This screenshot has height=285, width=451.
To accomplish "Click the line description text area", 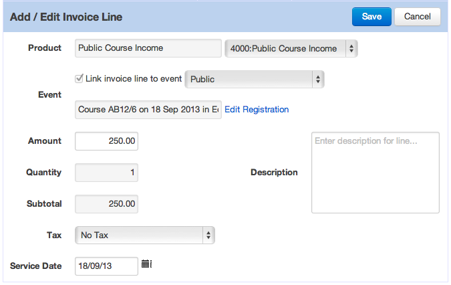I will [375, 173].
